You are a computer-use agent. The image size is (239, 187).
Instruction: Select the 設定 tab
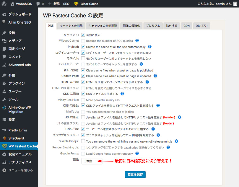tap(51, 26)
